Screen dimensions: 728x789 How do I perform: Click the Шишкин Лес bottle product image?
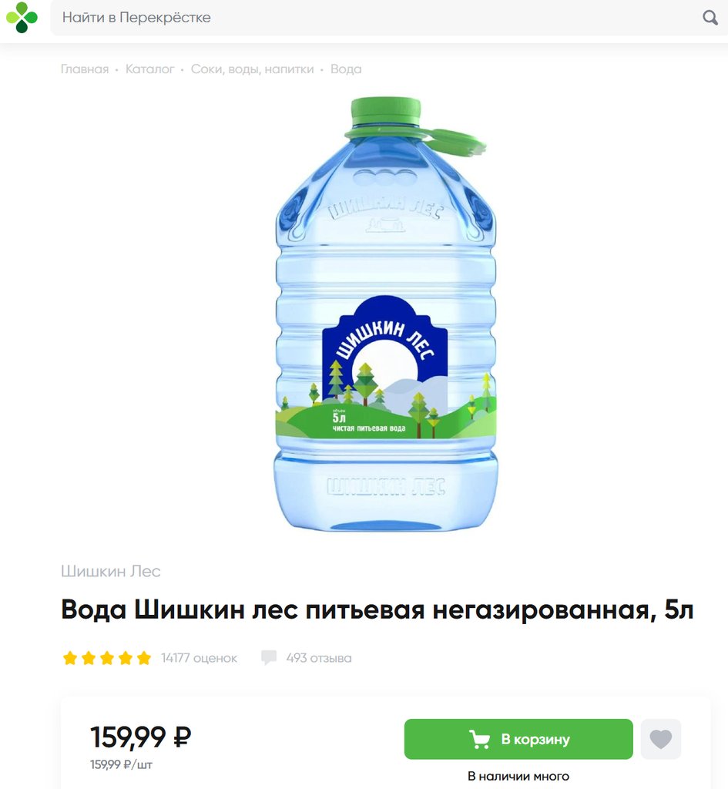click(386, 314)
